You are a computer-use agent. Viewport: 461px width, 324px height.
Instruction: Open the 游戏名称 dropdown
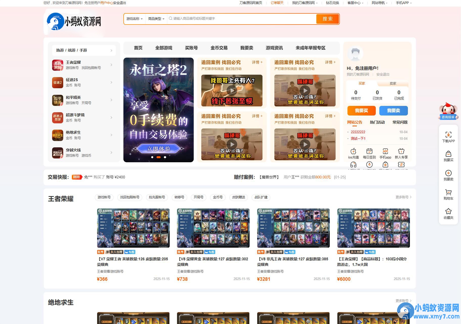[x=134, y=19]
